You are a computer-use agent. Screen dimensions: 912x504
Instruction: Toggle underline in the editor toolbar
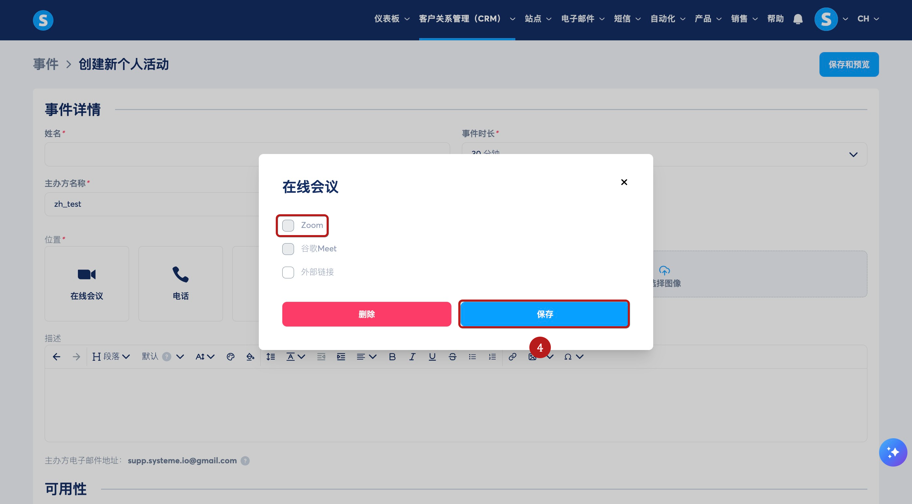(x=432, y=357)
